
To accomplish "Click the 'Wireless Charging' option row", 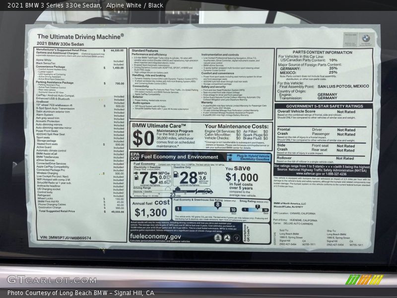I will point(80,173).
